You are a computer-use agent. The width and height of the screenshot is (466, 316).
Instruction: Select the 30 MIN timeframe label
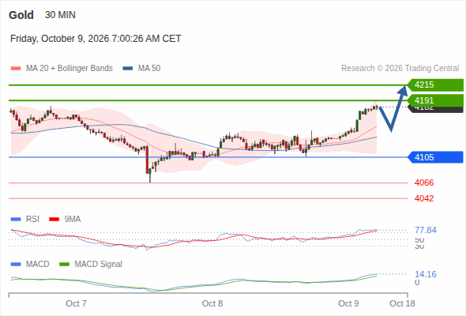(x=60, y=15)
